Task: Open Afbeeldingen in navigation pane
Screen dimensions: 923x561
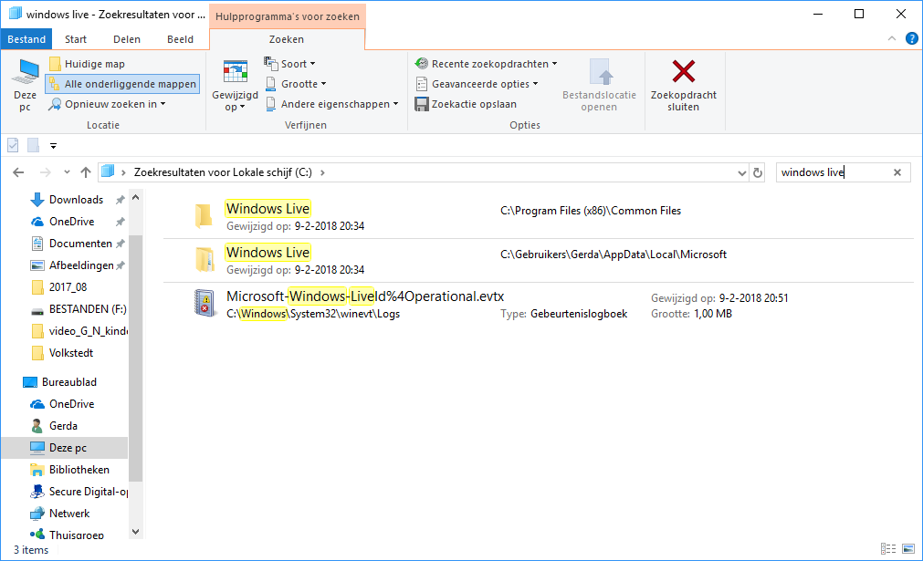Action: [x=81, y=265]
